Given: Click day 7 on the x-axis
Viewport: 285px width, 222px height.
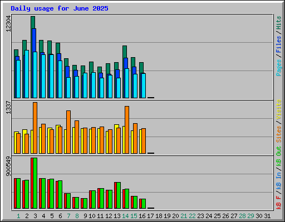Looking at the screenshot, I should tap(68, 216).
